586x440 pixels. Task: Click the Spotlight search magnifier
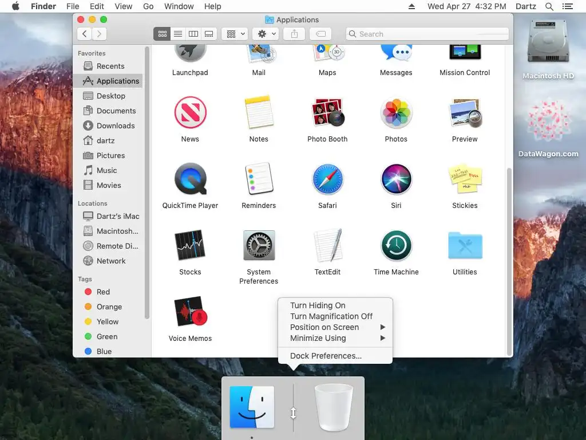tap(549, 6)
